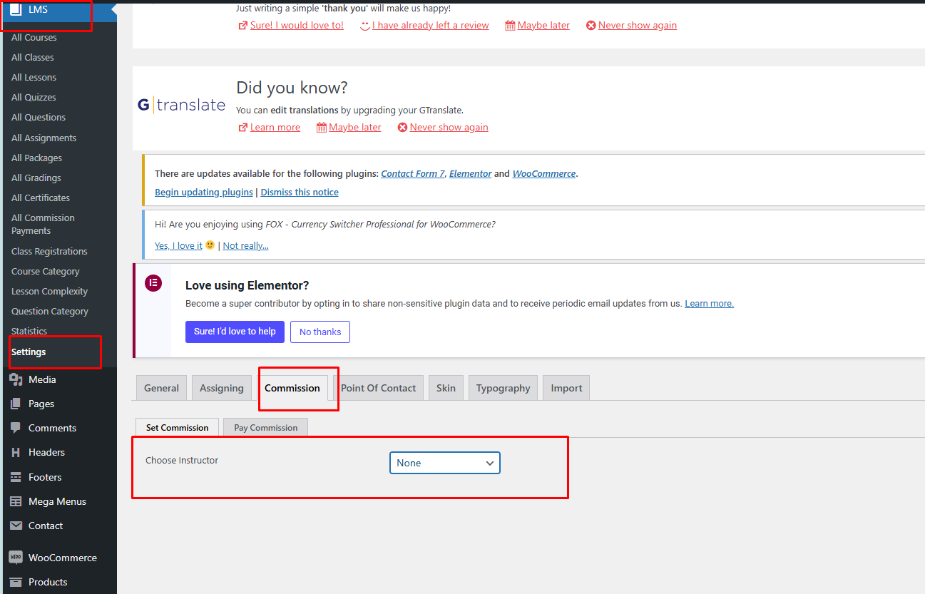This screenshot has width=925, height=594.
Task: Open the Point Of Contact tab
Action: [x=378, y=388]
